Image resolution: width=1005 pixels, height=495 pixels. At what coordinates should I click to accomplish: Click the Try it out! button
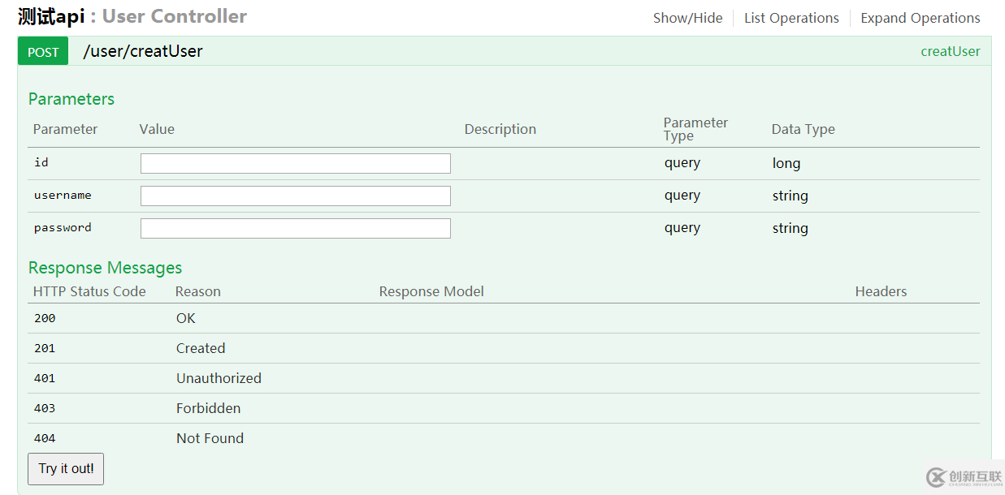66,469
